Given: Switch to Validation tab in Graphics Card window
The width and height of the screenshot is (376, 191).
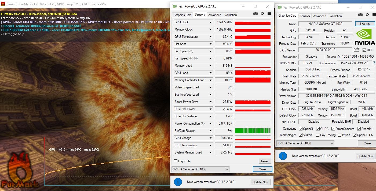Looking at the screenshot, I should [336, 16].
